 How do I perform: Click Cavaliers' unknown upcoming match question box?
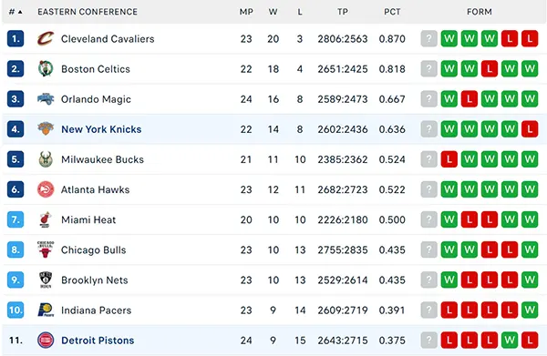[428, 38]
